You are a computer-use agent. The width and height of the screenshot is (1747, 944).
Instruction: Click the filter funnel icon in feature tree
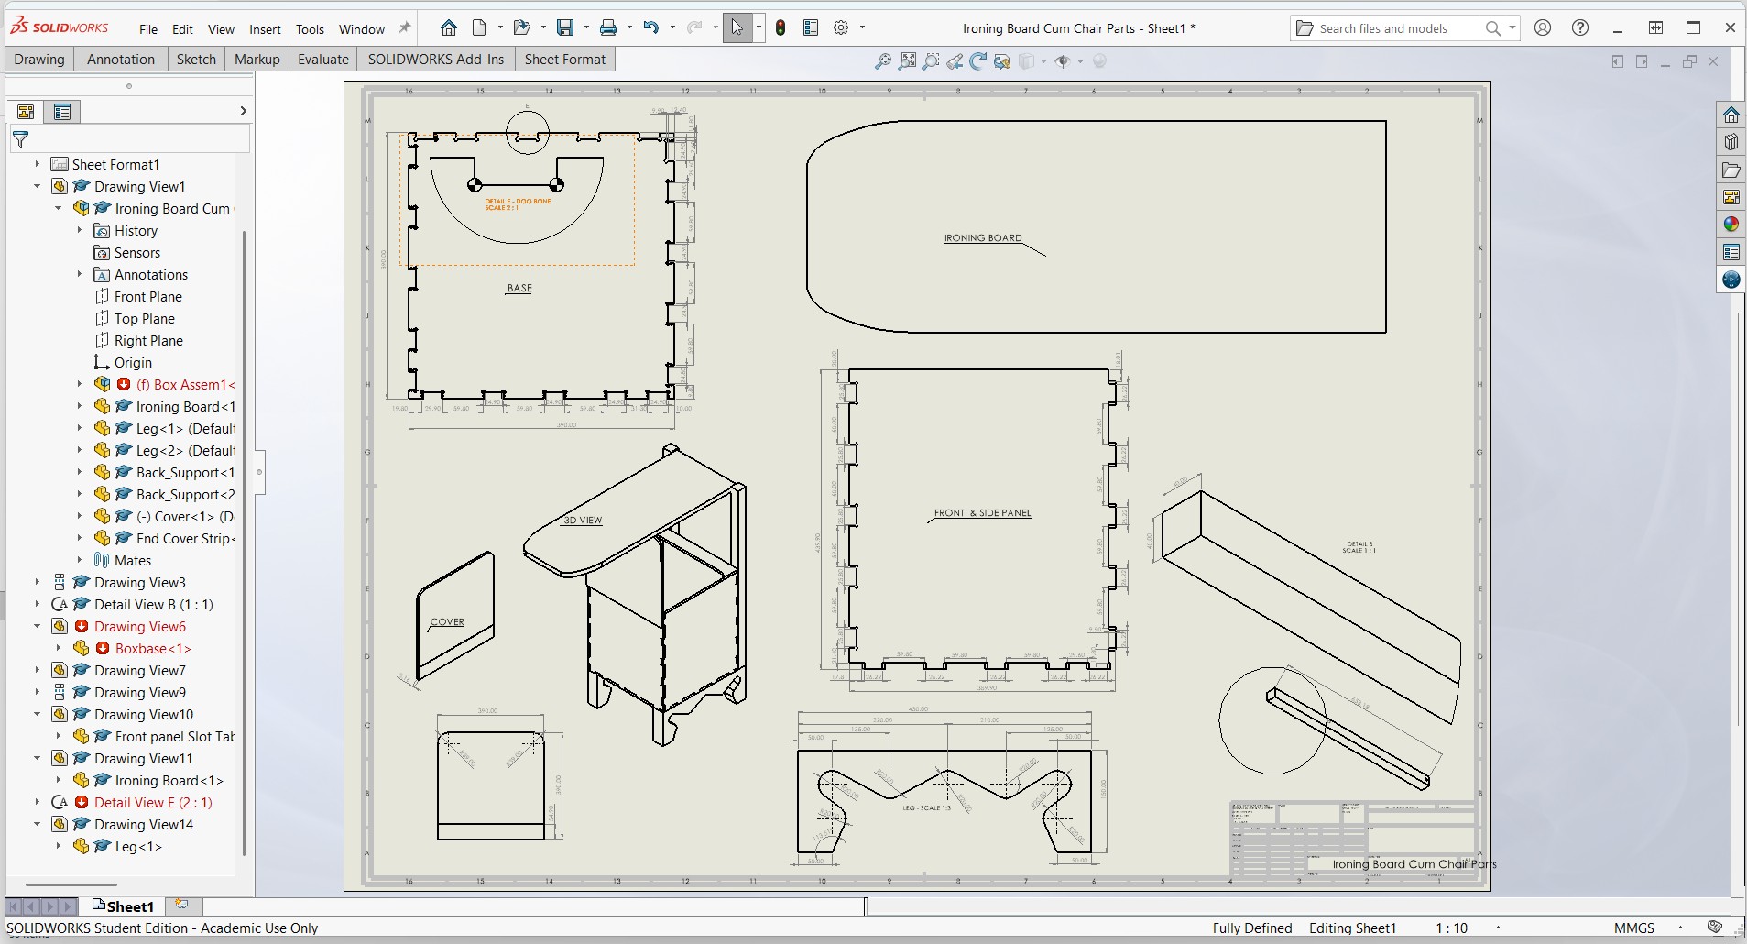(x=20, y=139)
